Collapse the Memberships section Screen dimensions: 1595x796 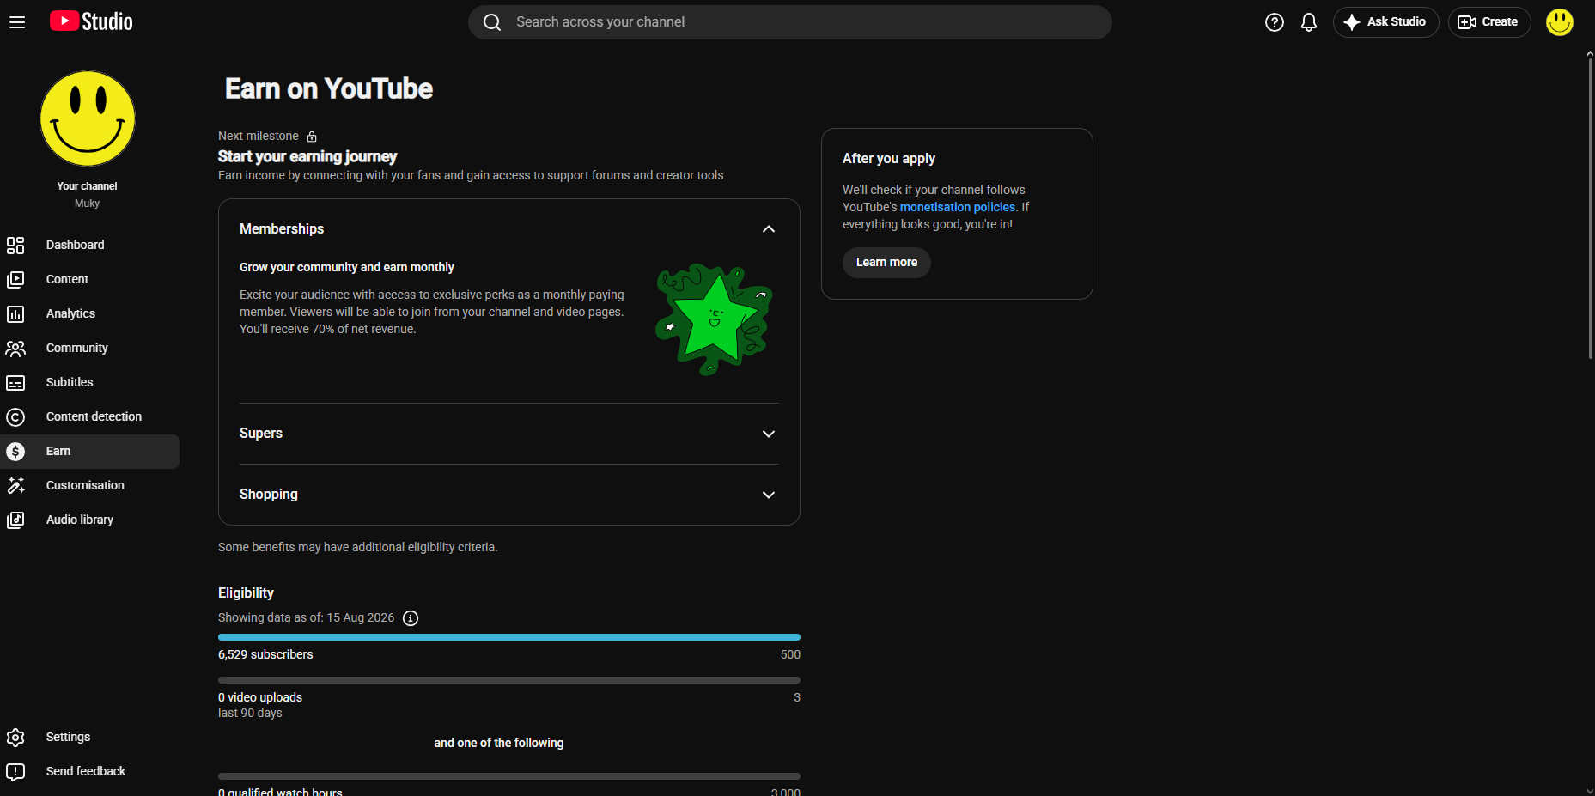[769, 229]
